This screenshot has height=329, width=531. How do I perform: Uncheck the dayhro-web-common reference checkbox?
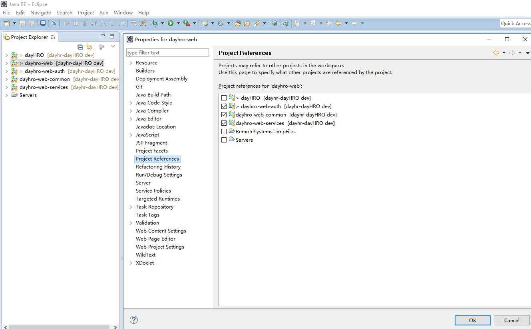tap(224, 114)
